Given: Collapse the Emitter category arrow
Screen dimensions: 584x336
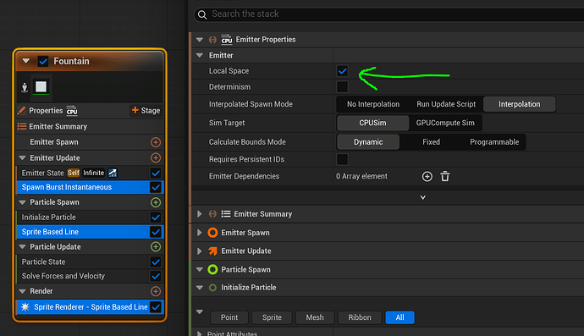Looking at the screenshot, I should tap(200, 55).
